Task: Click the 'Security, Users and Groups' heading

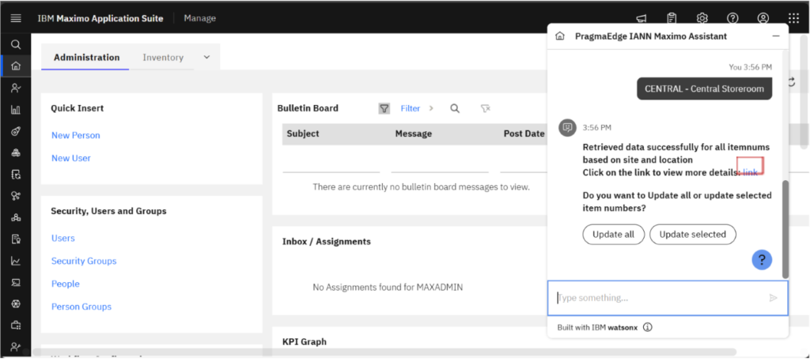Action: click(x=108, y=211)
